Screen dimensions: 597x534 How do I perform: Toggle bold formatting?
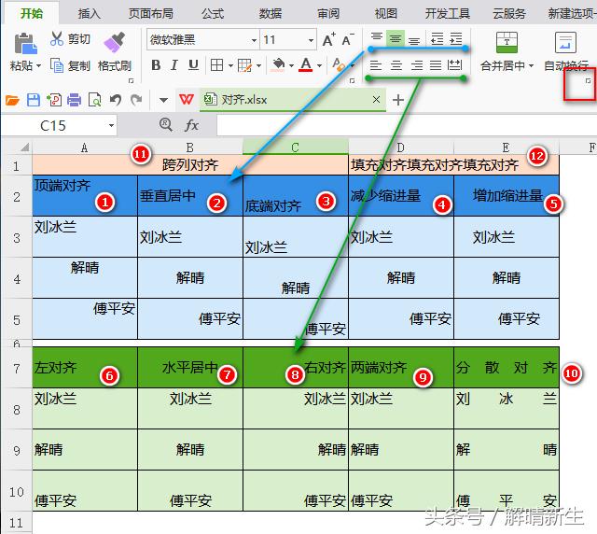coord(156,65)
